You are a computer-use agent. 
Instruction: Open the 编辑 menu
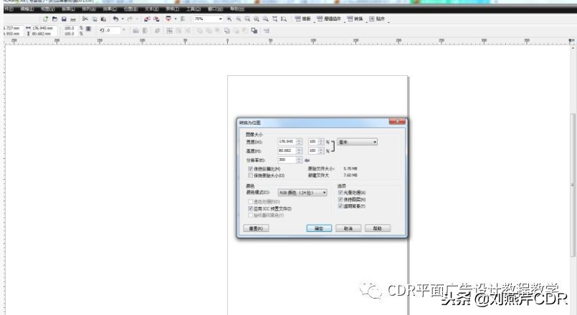click(x=27, y=9)
